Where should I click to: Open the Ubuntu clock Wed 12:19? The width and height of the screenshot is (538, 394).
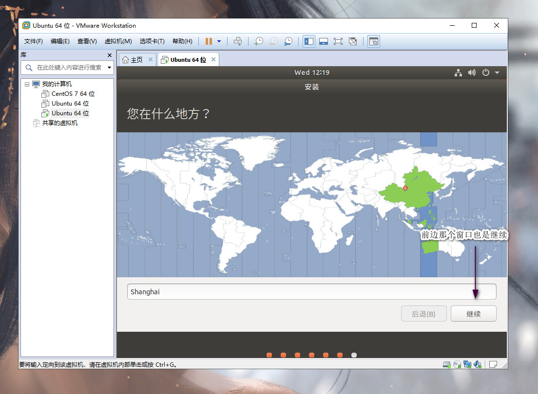click(312, 72)
